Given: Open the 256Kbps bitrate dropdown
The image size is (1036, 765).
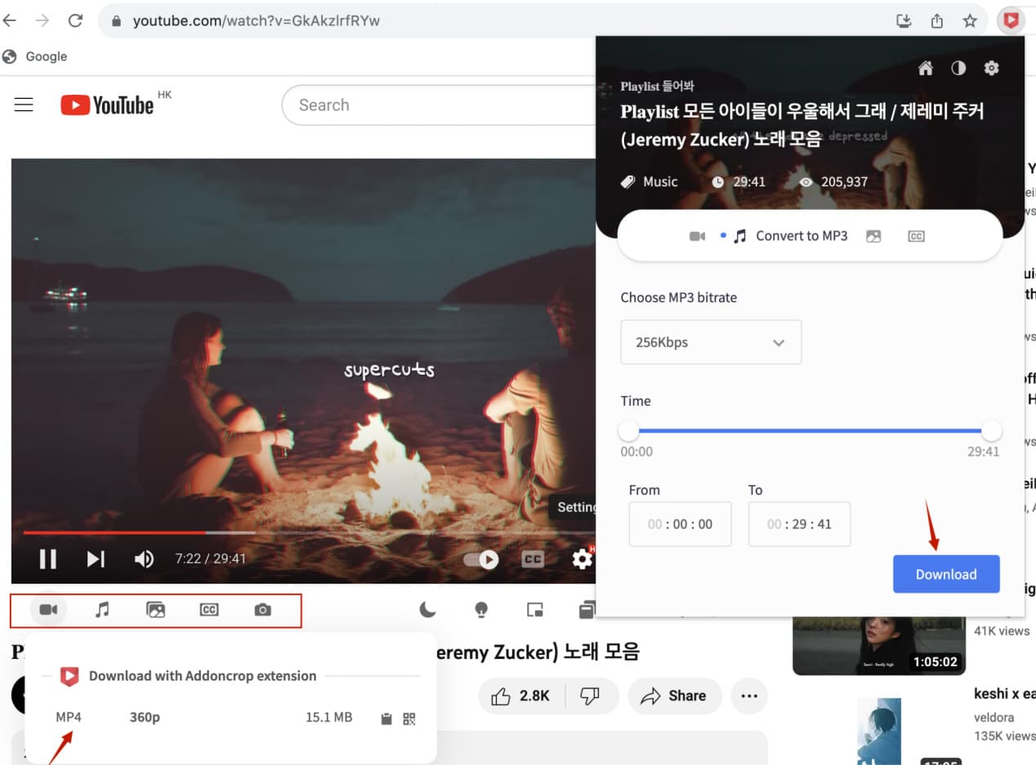Looking at the screenshot, I should (711, 342).
